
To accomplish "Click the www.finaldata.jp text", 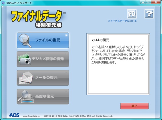I will [x=31, y=116].
